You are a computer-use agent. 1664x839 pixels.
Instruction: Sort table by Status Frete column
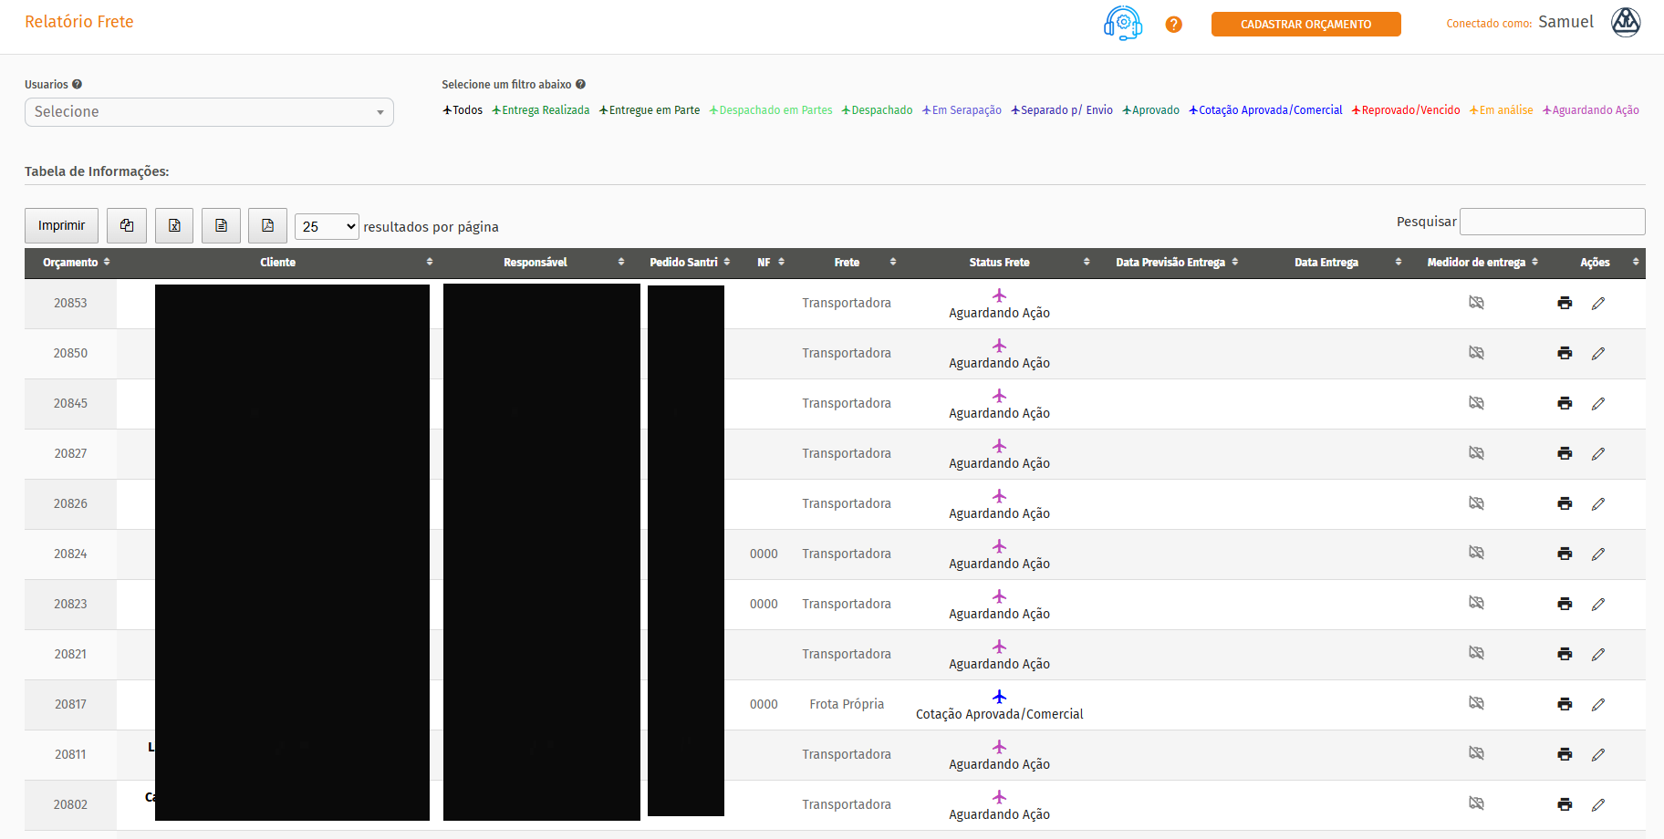coord(1000,263)
